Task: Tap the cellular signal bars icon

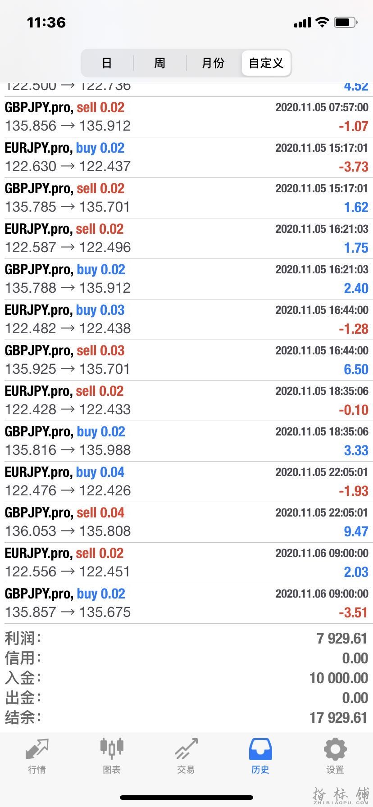Action: click(302, 23)
